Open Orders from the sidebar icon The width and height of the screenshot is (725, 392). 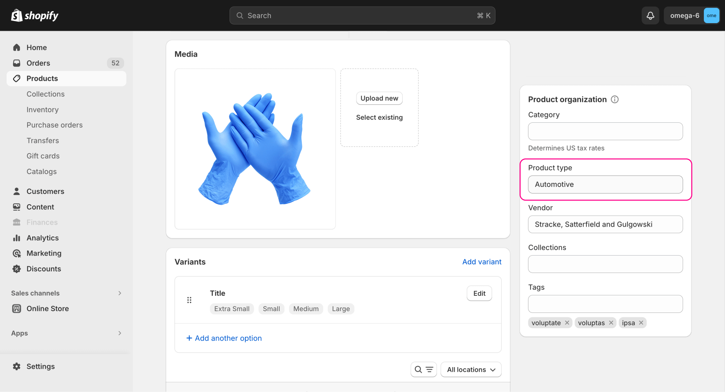(x=16, y=63)
